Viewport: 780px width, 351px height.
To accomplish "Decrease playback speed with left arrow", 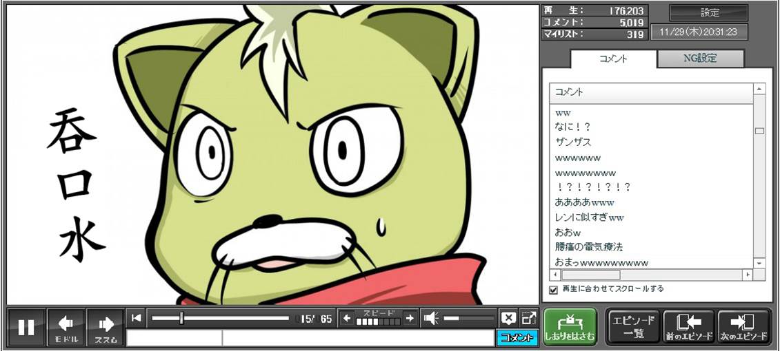I will [x=347, y=318].
